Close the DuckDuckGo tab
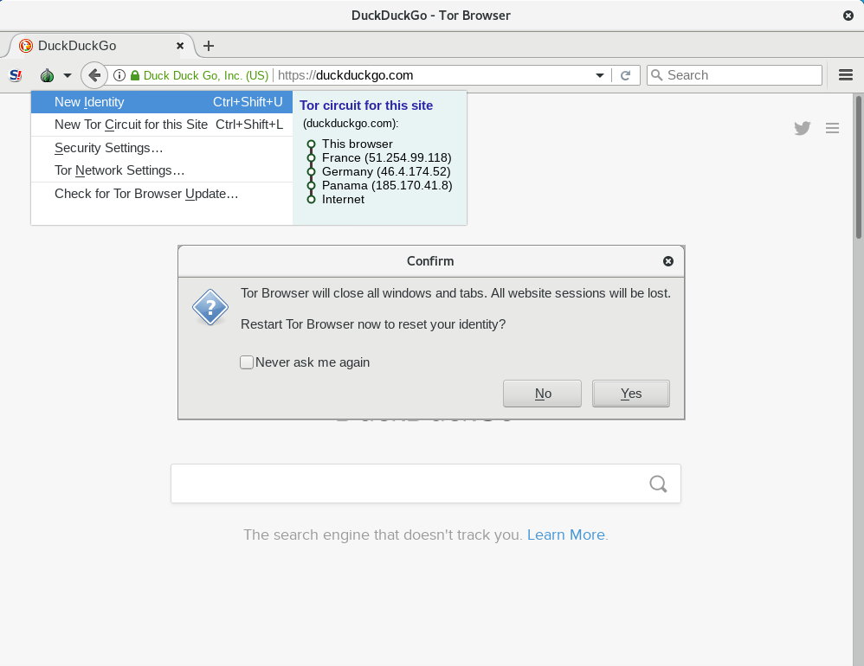This screenshot has height=666, width=864. [x=179, y=46]
